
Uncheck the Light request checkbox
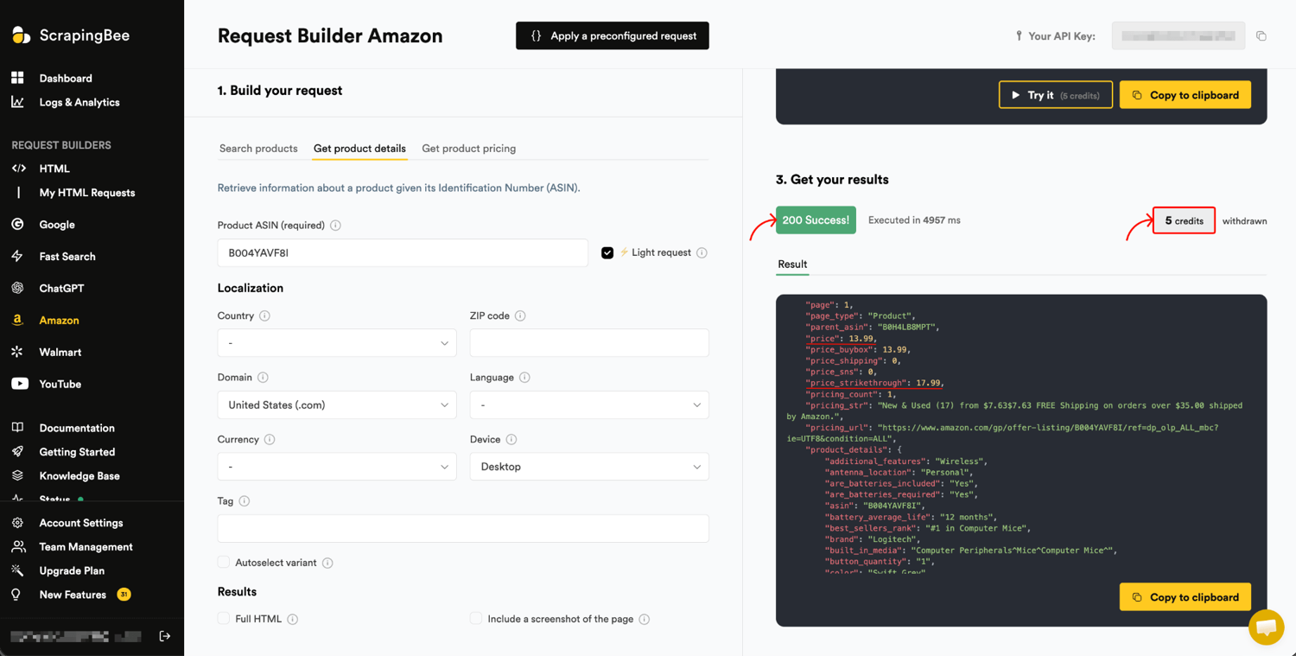(x=607, y=253)
